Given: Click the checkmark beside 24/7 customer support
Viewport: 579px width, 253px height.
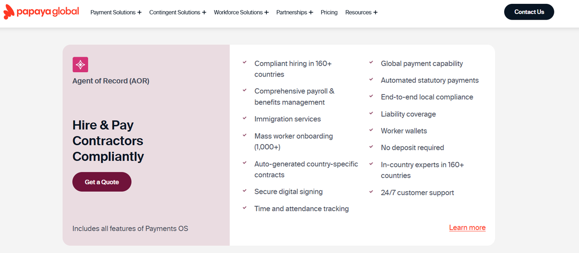Looking at the screenshot, I should coord(371,192).
